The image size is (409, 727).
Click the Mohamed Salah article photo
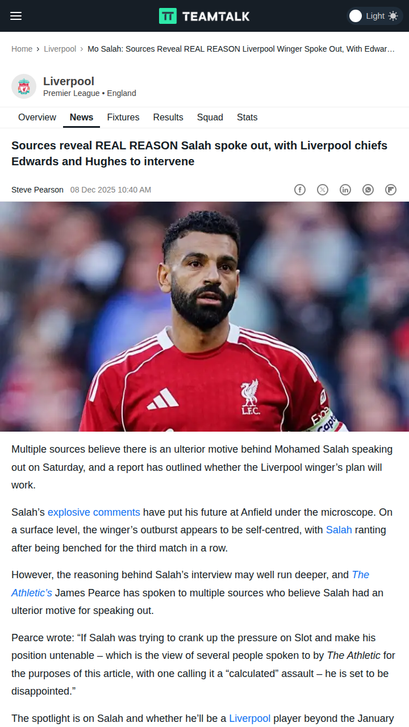tap(204, 316)
